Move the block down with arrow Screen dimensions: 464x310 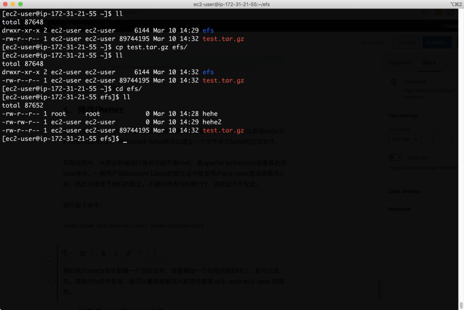point(49,280)
